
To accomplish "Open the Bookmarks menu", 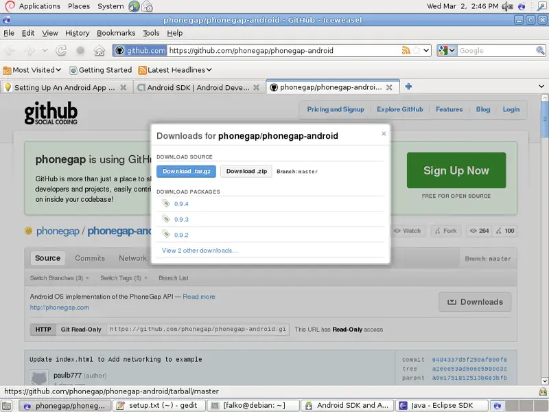I will click(116, 33).
